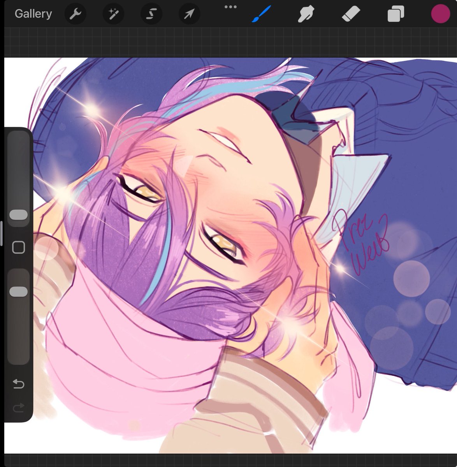Open the Actions wrench menu
457x467 pixels.
click(75, 14)
